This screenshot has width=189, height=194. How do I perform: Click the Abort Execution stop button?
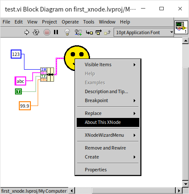pyautogui.click(x=47, y=32)
